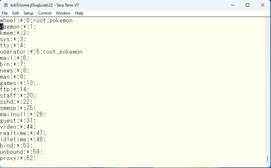Click the daemon:*:1: line

pyautogui.click(x=18, y=27)
